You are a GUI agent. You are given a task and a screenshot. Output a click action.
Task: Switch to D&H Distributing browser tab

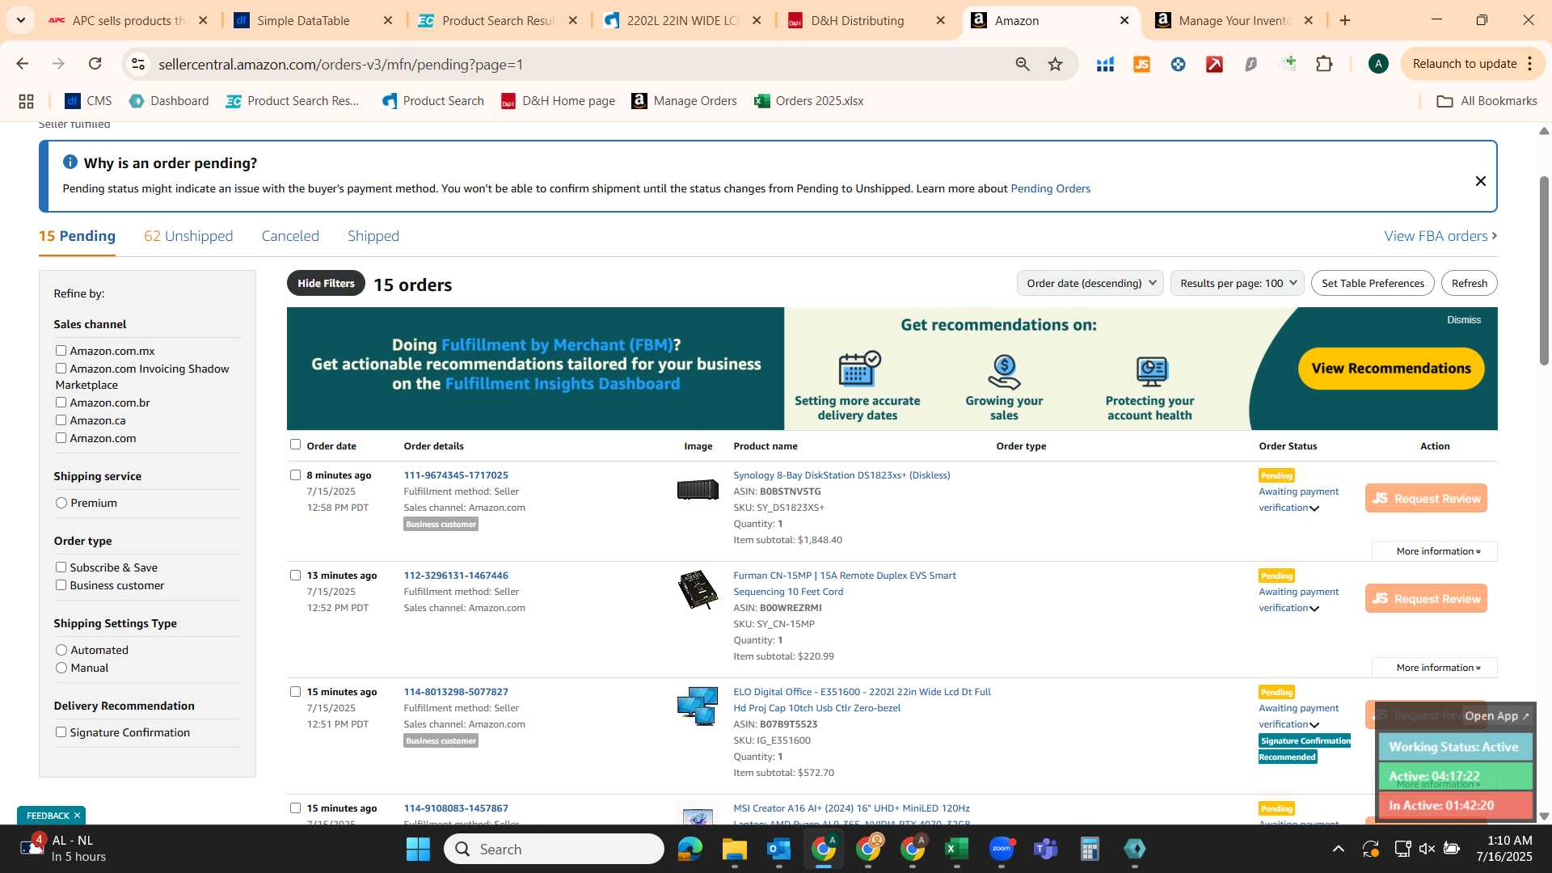(x=857, y=20)
